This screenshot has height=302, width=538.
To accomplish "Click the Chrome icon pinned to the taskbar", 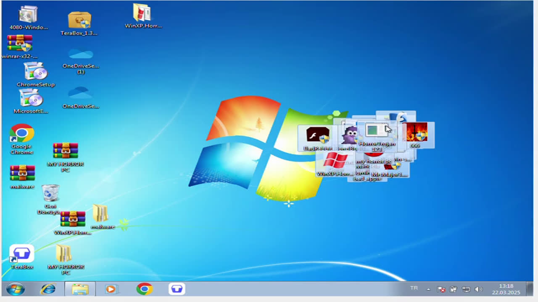I will click(x=144, y=289).
